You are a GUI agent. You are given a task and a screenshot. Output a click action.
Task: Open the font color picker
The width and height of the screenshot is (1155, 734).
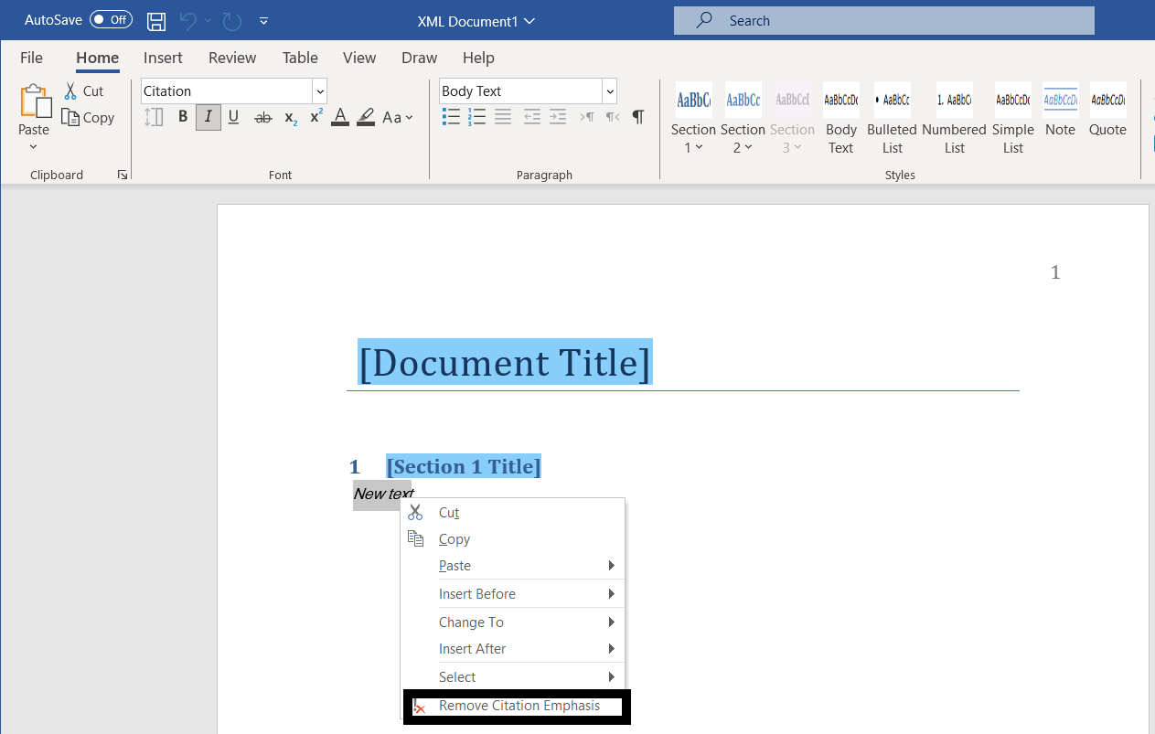click(339, 116)
